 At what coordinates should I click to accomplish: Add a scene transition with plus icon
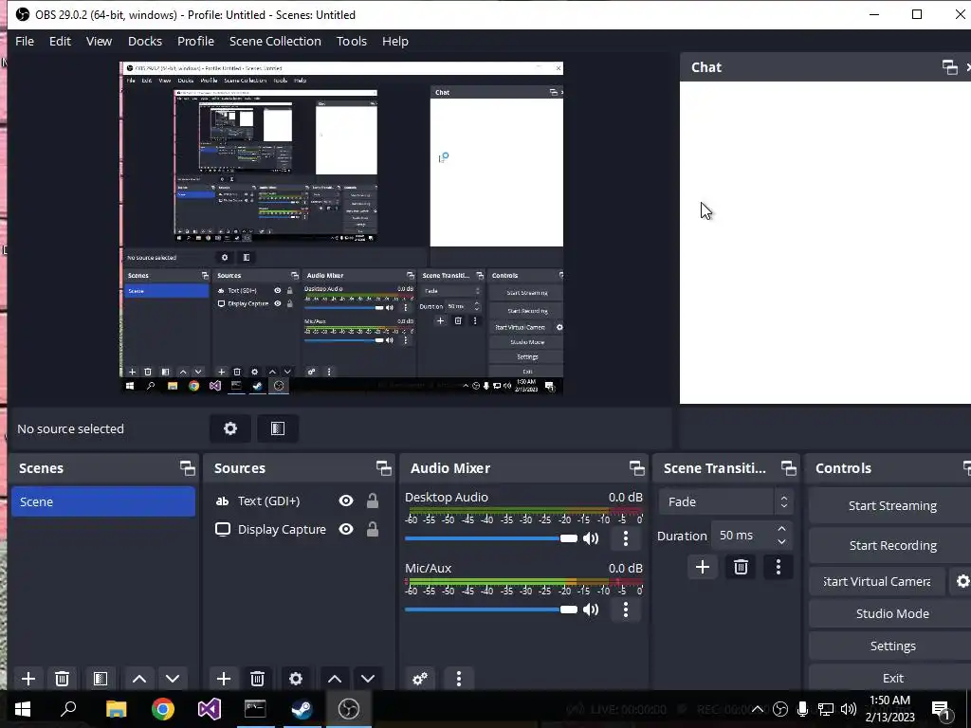(703, 567)
